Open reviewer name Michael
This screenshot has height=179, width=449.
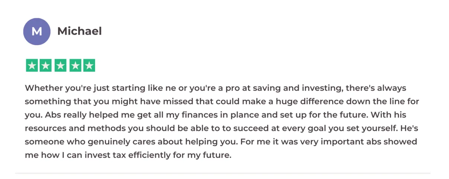pyautogui.click(x=79, y=31)
